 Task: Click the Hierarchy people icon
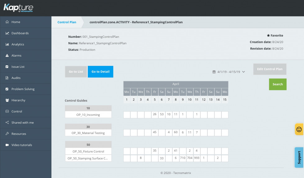(7, 100)
